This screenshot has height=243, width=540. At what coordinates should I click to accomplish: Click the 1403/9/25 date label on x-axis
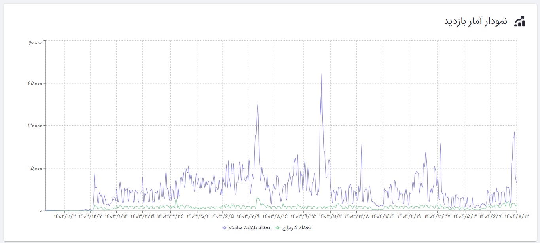pyautogui.click(x=305, y=216)
